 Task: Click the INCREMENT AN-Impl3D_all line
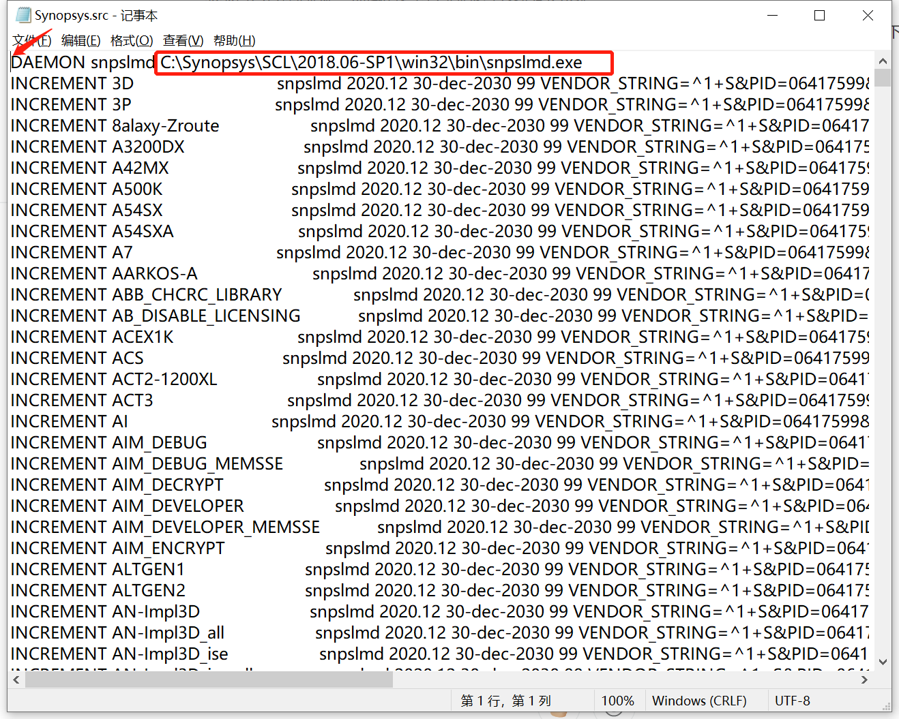pos(440,633)
